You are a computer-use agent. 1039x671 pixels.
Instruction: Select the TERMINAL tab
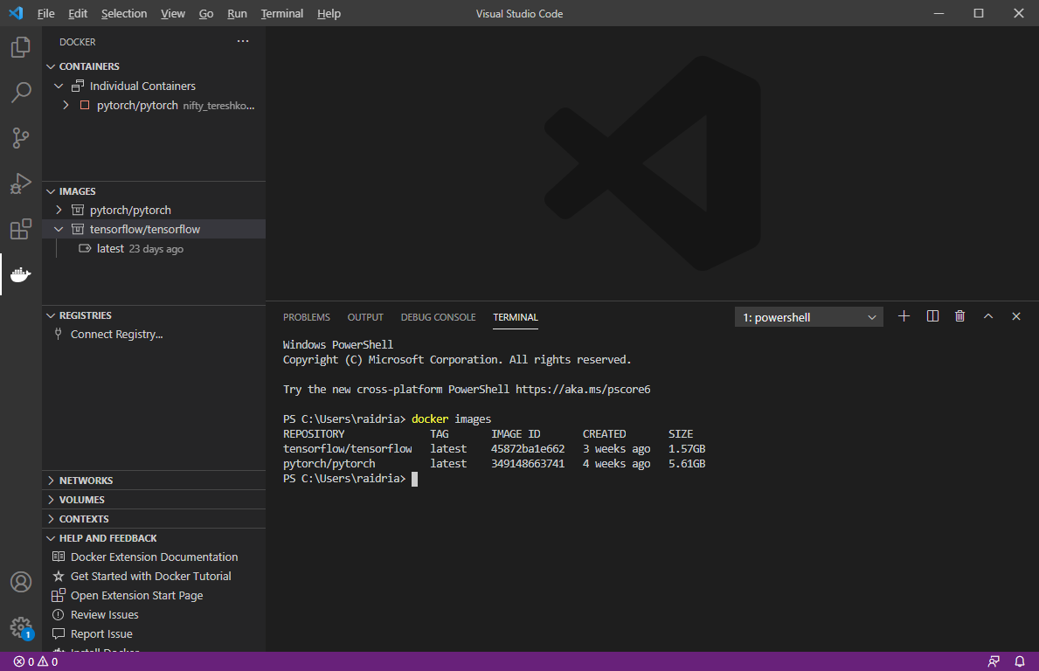coord(516,317)
